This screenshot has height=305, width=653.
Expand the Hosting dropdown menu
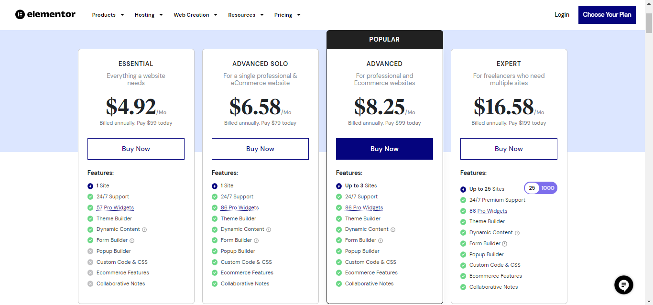pyautogui.click(x=149, y=15)
